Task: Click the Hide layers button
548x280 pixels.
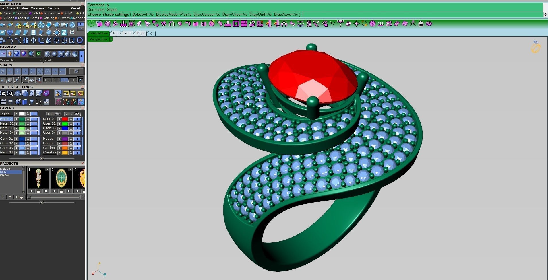Action: [53, 114]
